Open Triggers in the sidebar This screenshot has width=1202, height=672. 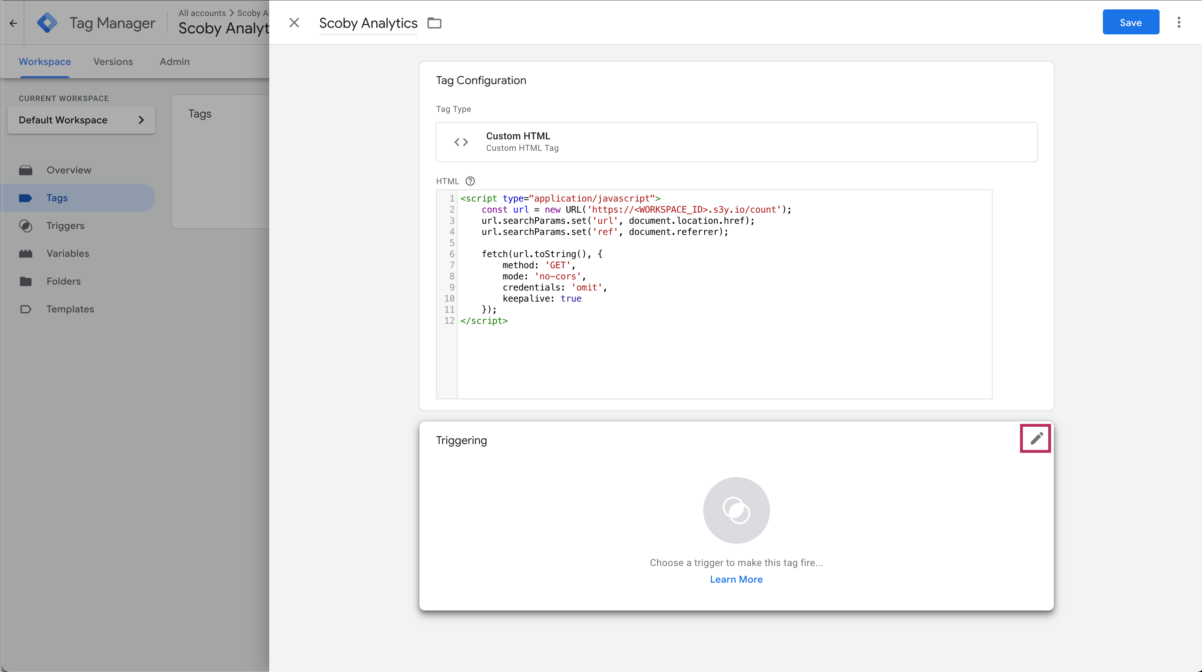(65, 226)
